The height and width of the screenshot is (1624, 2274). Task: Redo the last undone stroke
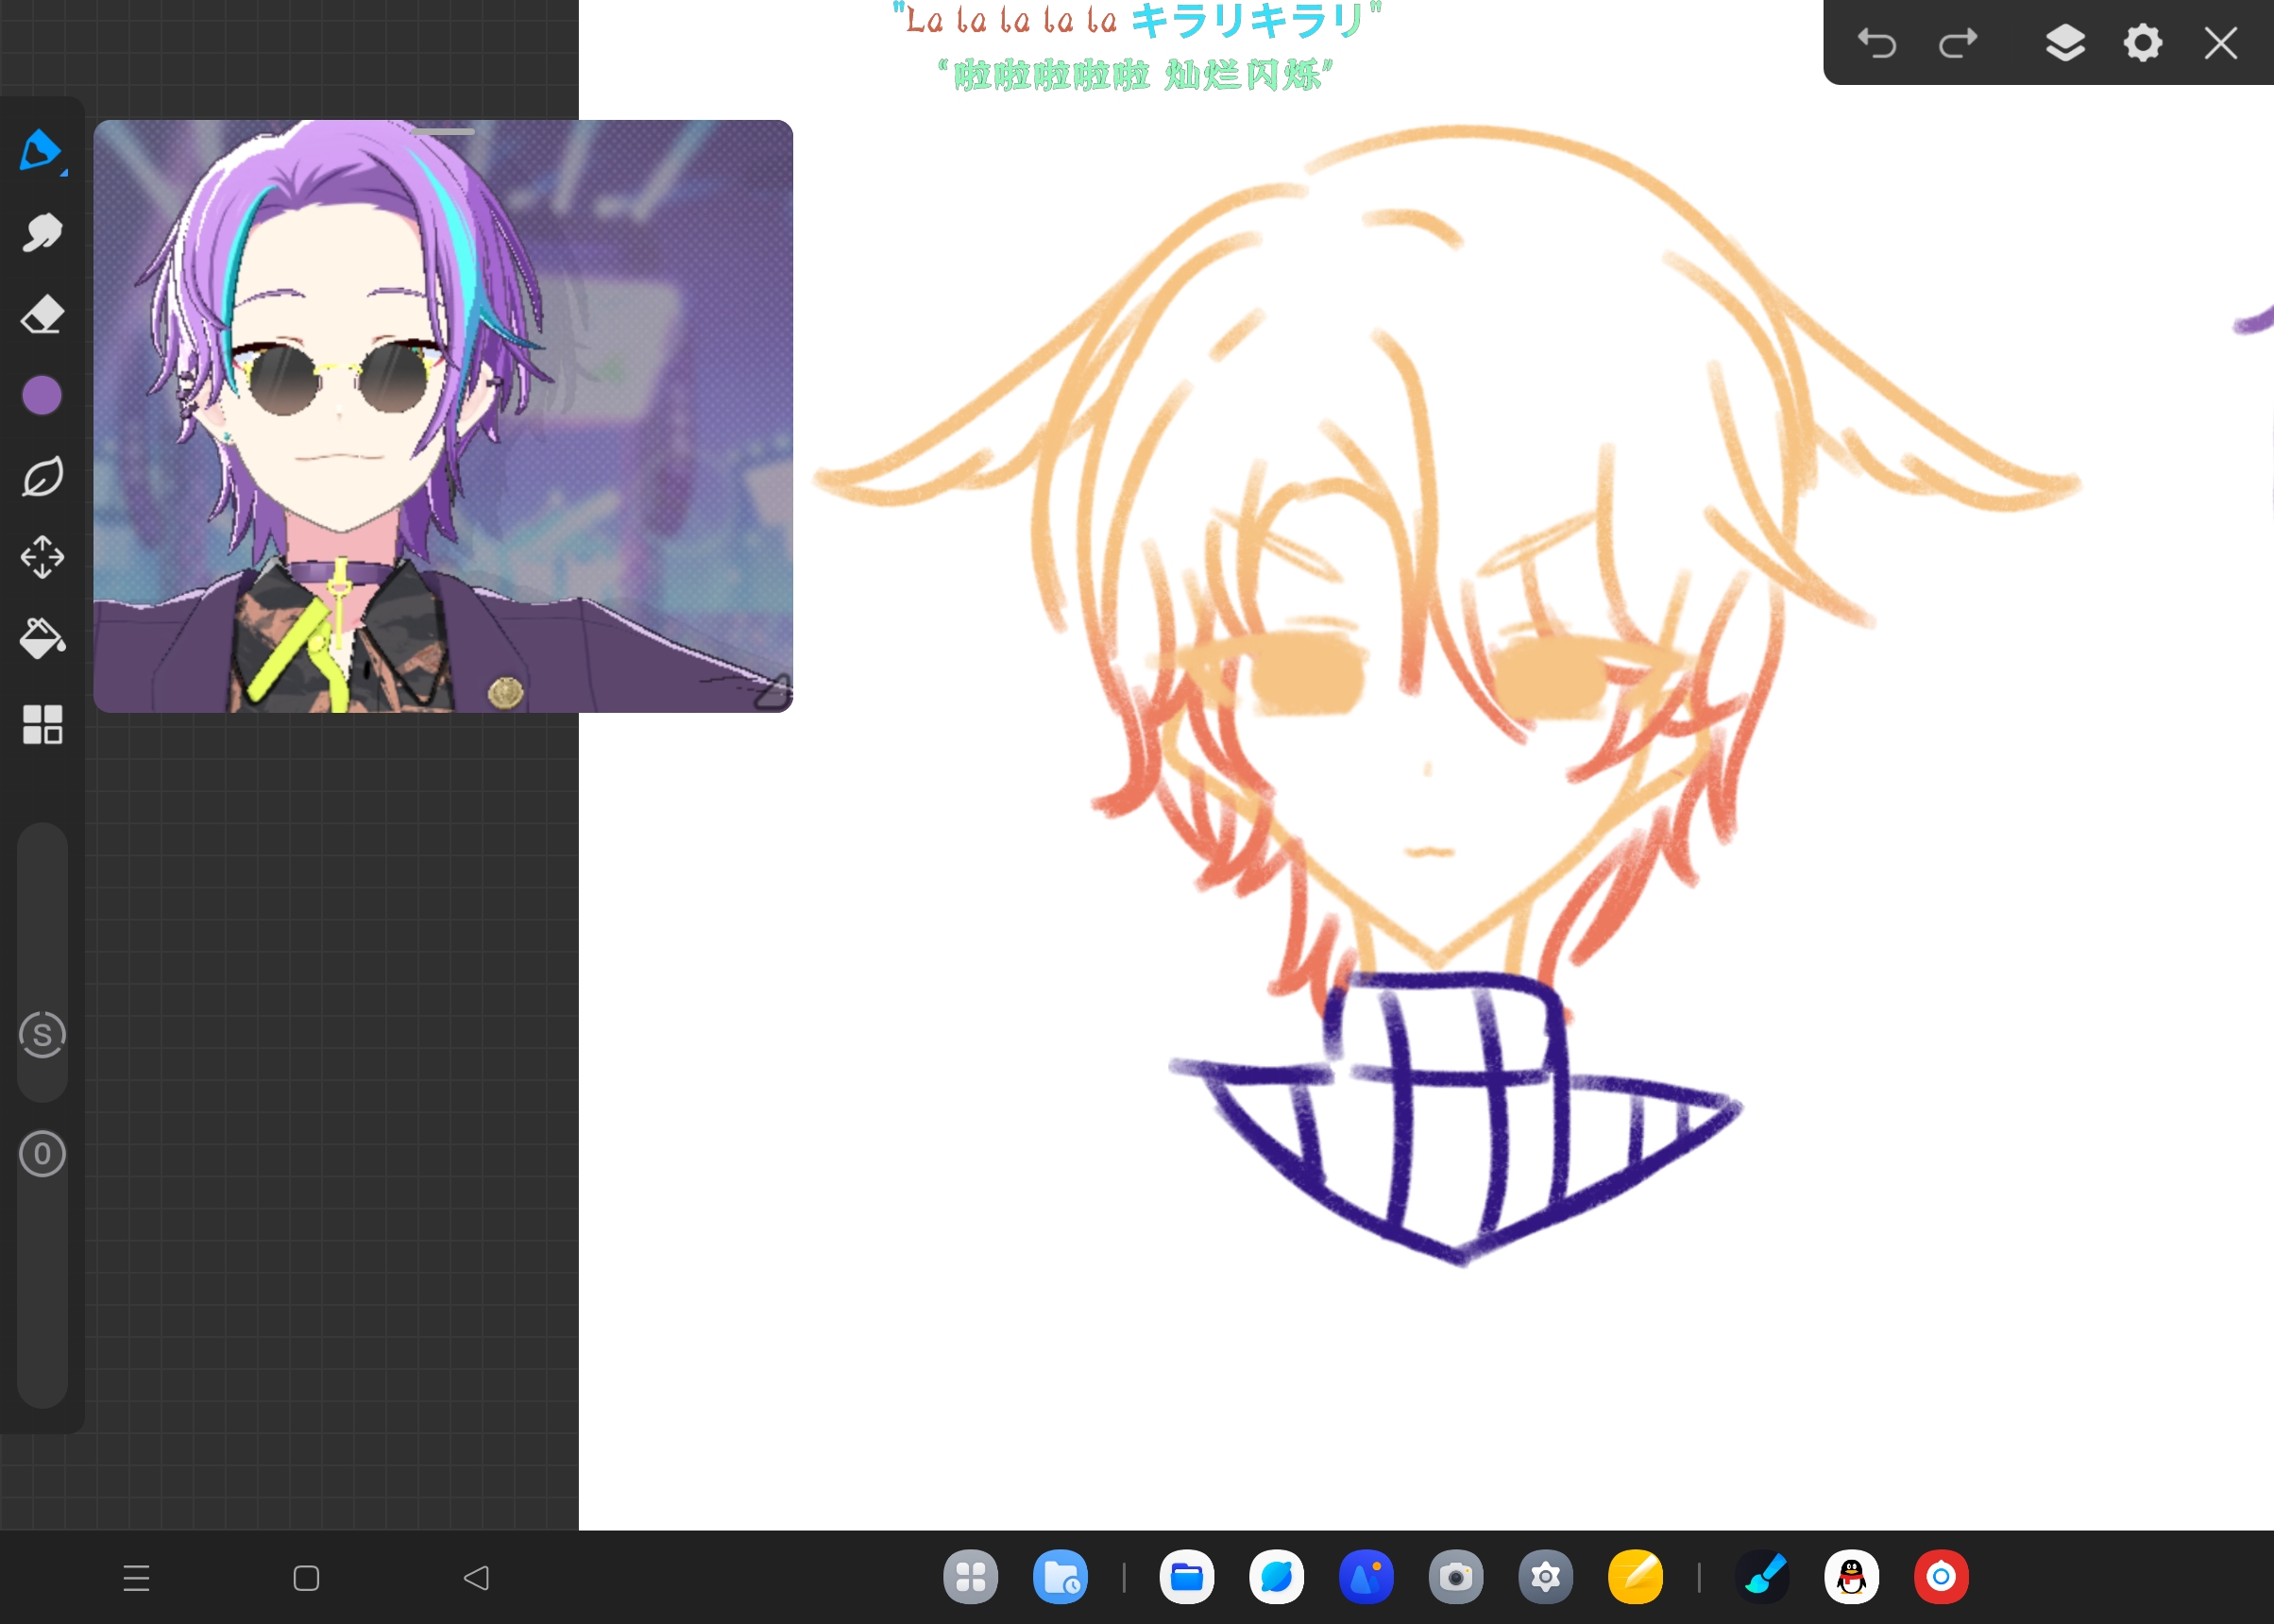point(1958,43)
